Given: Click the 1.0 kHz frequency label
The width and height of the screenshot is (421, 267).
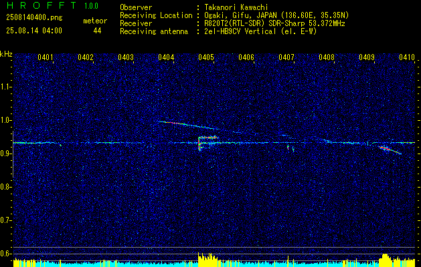Looking at the screenshot, I should tap(6, 120).
